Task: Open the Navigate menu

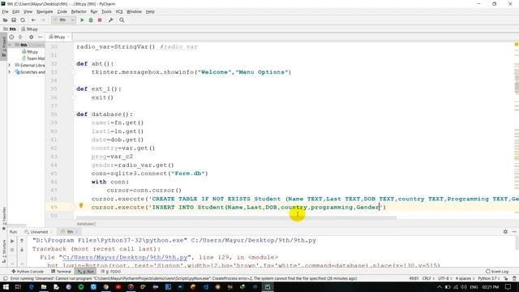Action: (x=45, y=11)
